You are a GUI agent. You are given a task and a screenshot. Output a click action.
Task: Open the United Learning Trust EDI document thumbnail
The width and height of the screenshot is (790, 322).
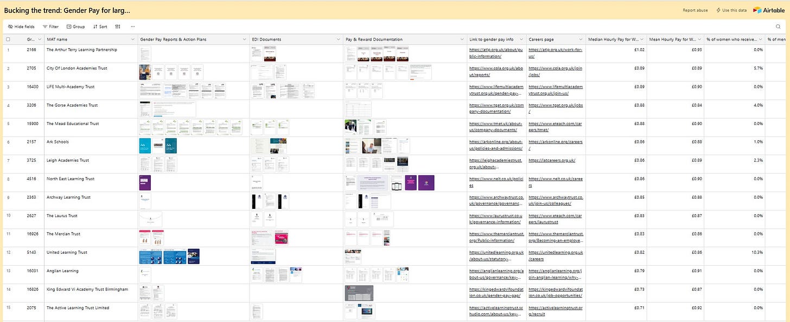(x=263, y=257)
